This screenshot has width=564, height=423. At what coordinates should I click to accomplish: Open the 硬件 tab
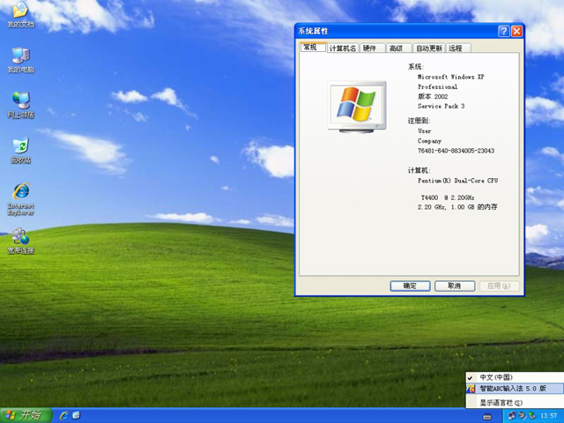[369, 48]
